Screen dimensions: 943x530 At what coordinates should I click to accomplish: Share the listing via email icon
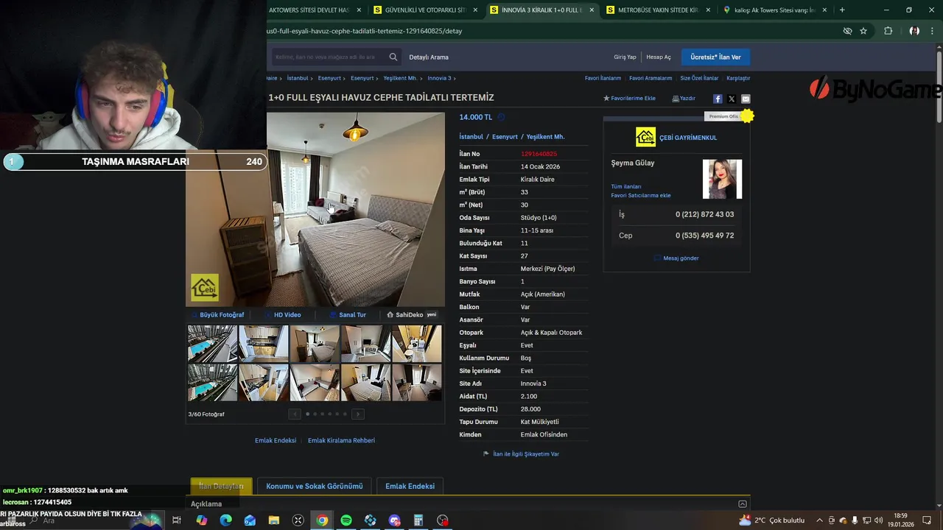pyautogui.click(x=746, y=99)
